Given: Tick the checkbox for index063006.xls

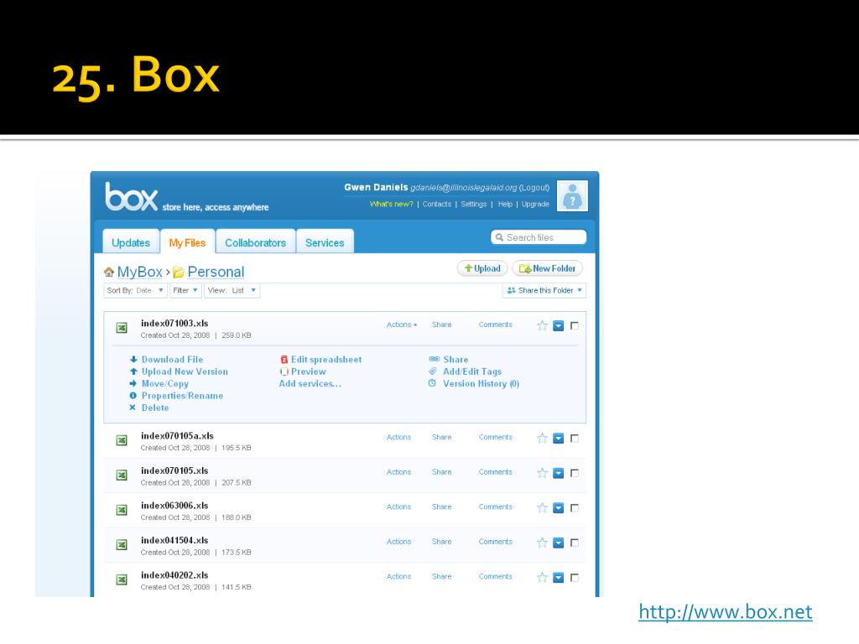Looking at the screenshot, I should (574, 507).
